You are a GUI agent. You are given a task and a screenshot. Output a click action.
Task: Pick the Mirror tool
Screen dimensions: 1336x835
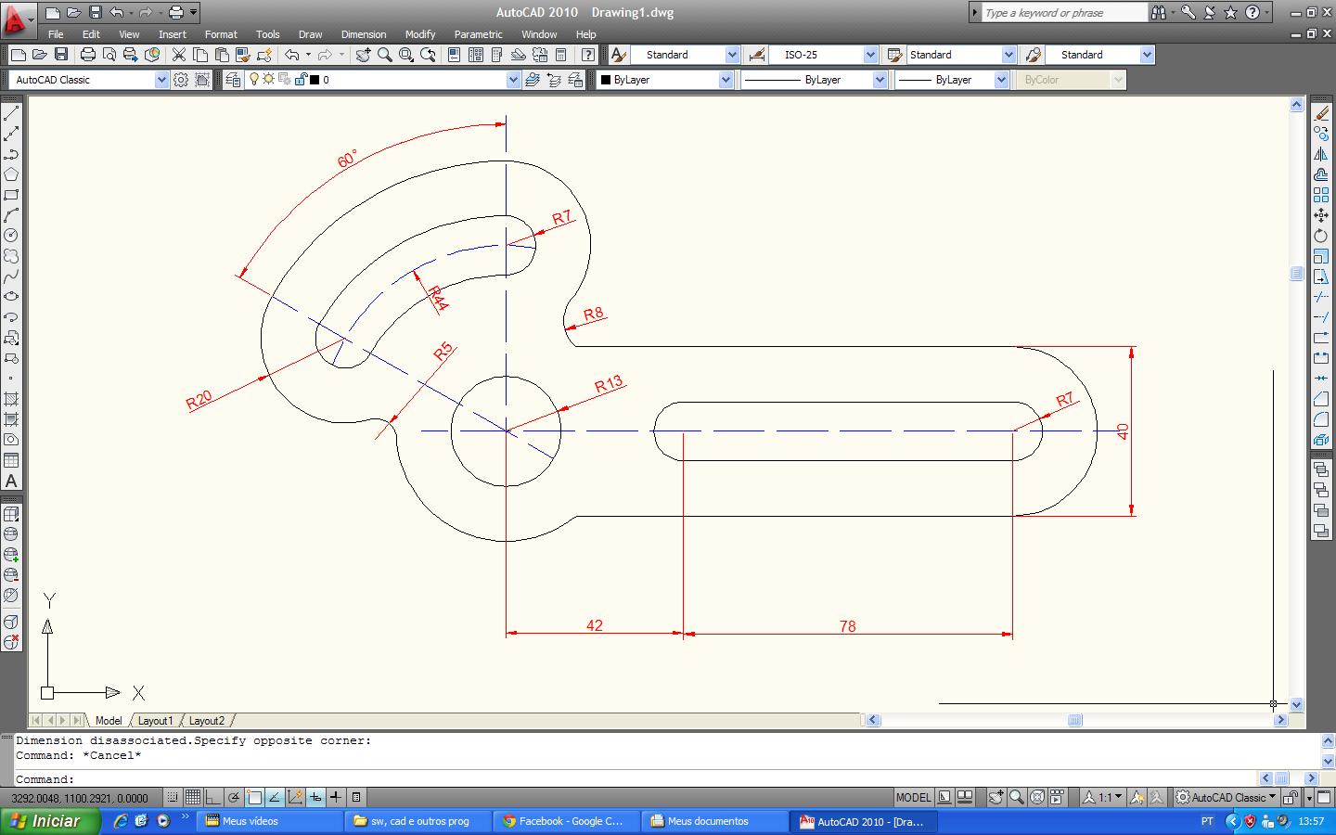tap(1321, 154)
